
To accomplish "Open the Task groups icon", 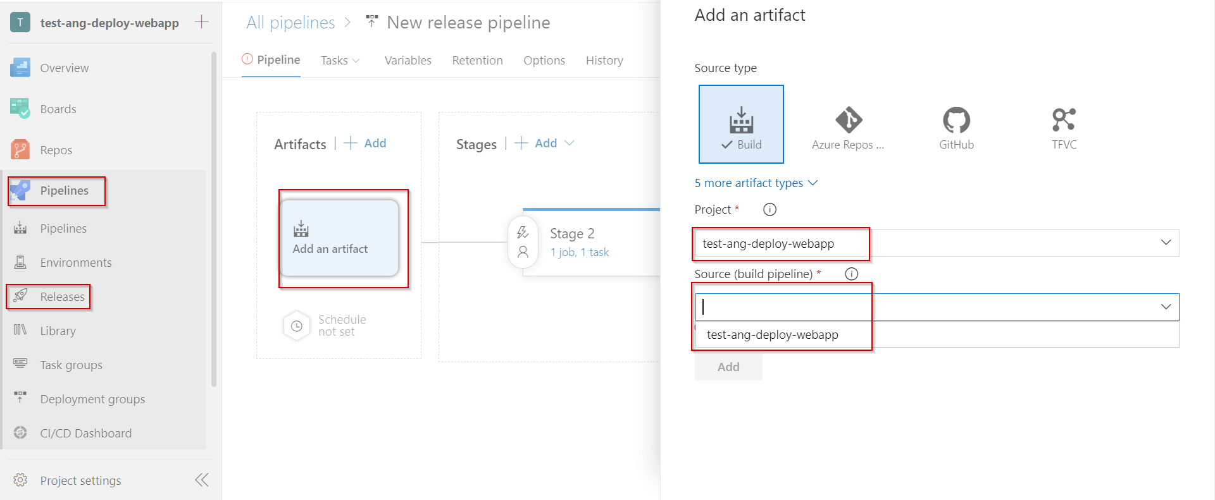I will point(20,364).
